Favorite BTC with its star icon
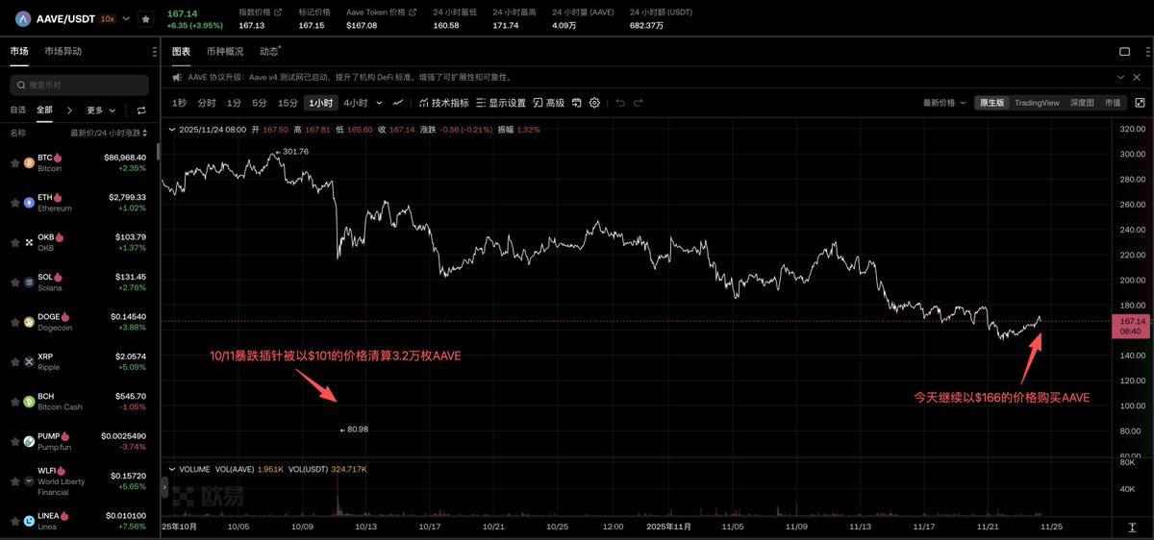Image resolution: width=1154 pixels, height=540 pixels. click(x=14, y=162)
